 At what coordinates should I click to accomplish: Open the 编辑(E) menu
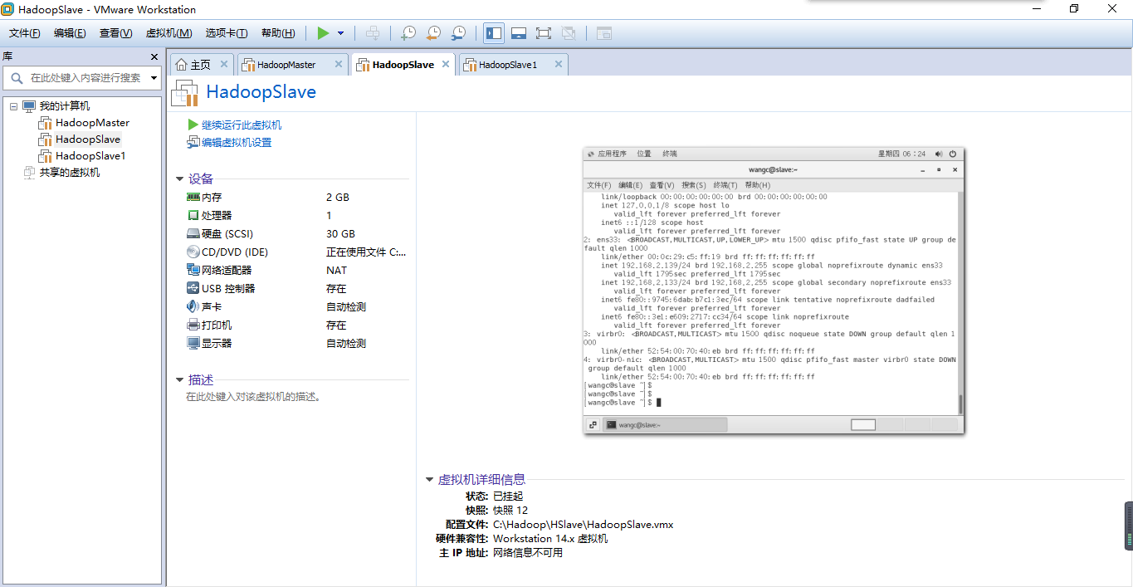pos(70,33)
